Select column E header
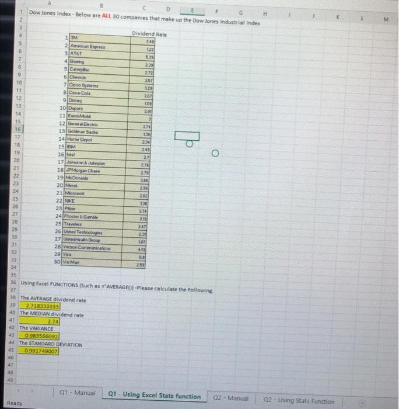 tap(192, 11)
